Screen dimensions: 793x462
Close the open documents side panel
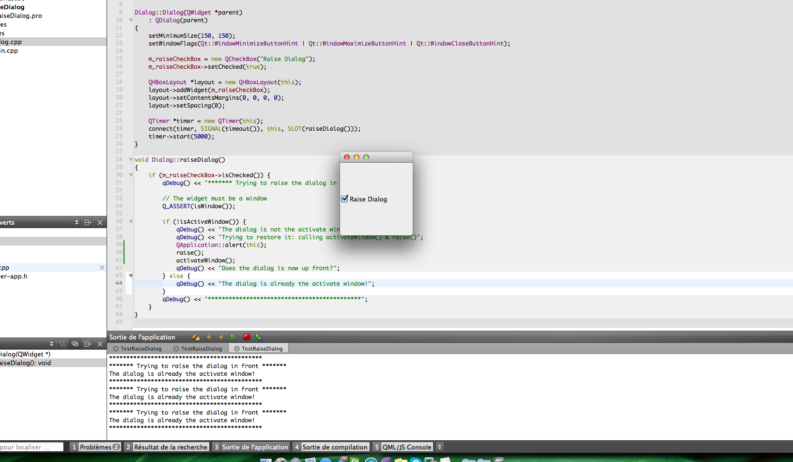(100, 223)
